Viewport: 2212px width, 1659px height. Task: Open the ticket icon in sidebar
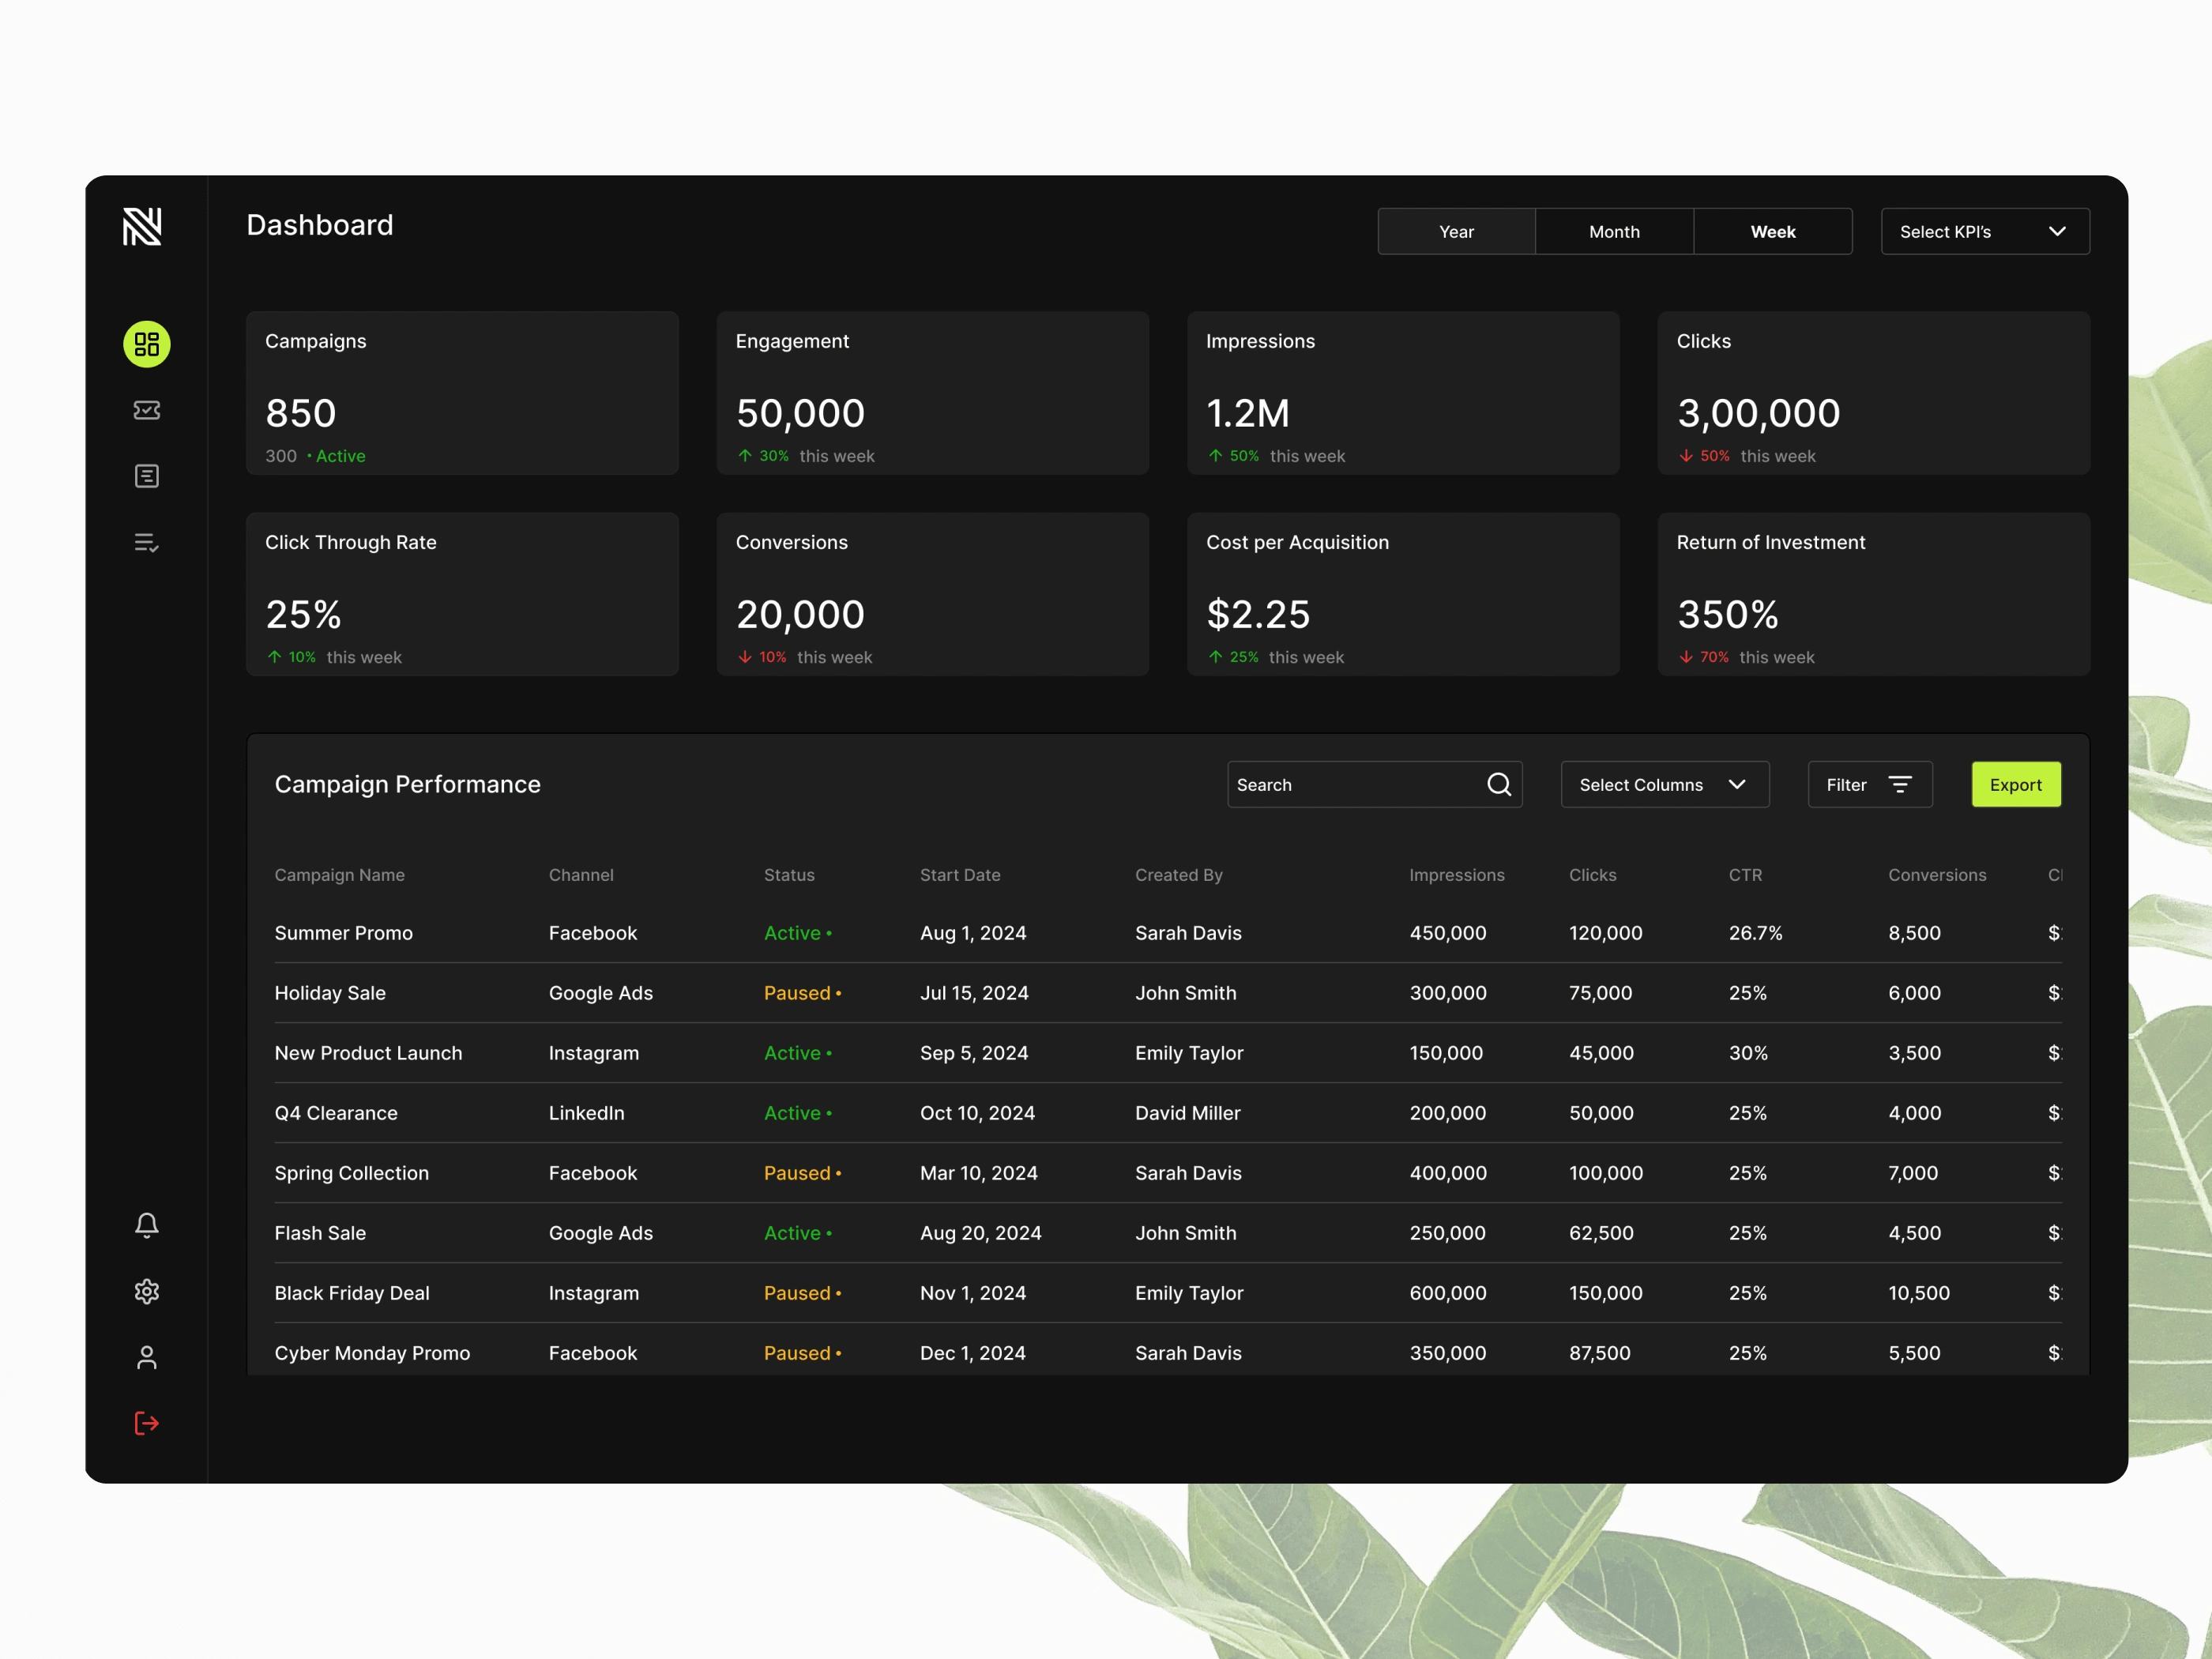146,410
